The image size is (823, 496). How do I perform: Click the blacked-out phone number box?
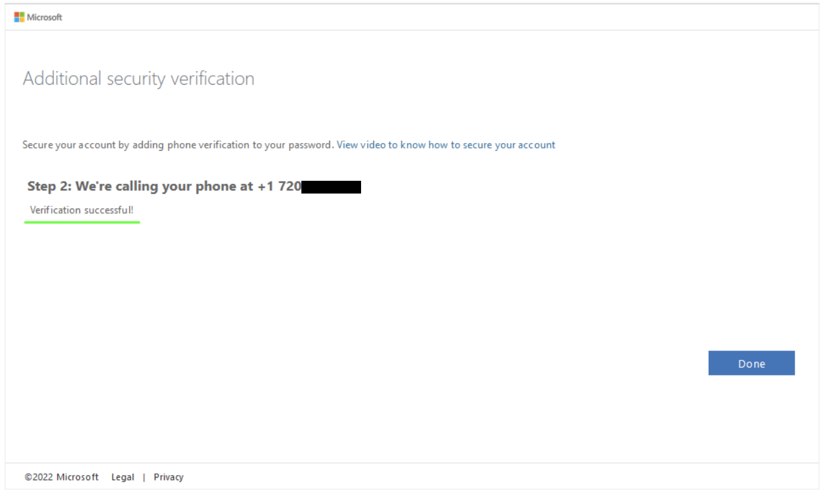[331, 187]
